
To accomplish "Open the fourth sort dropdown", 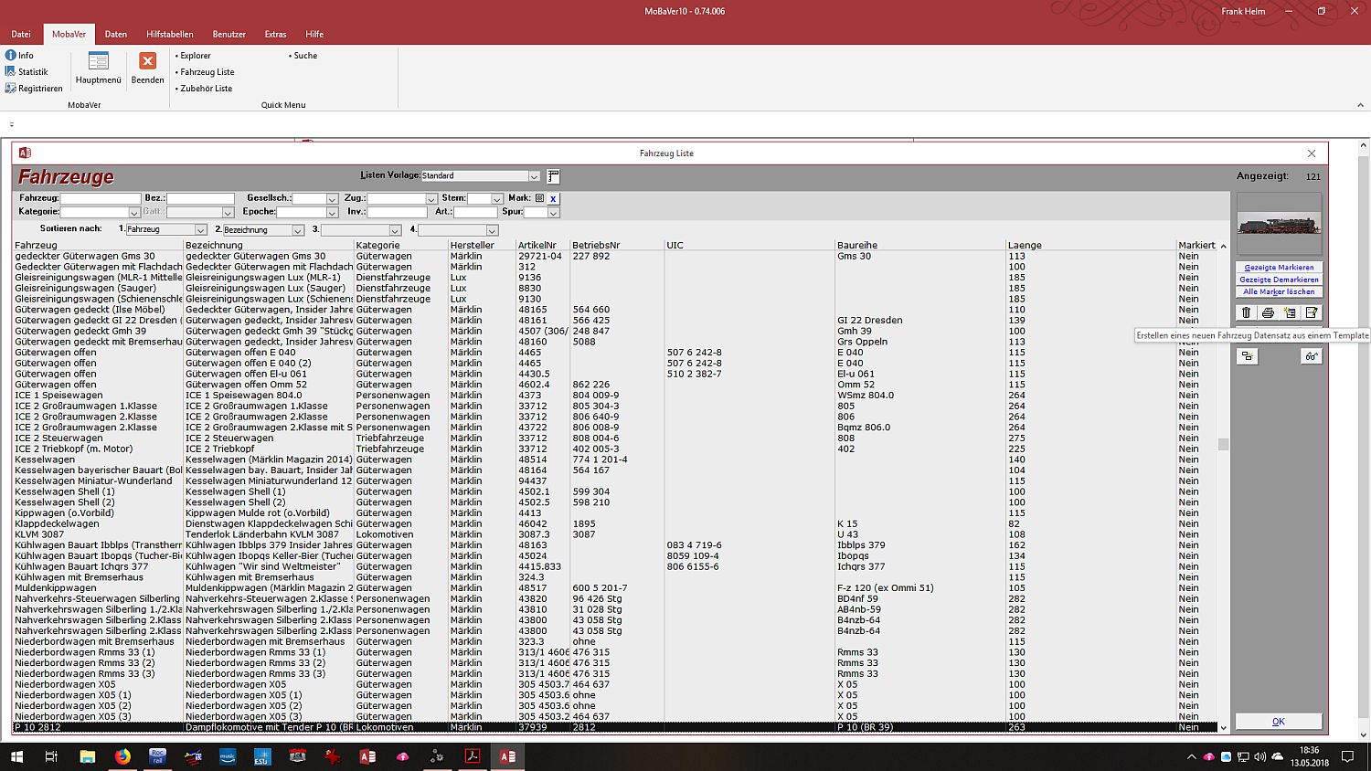I will coord(492,230).
